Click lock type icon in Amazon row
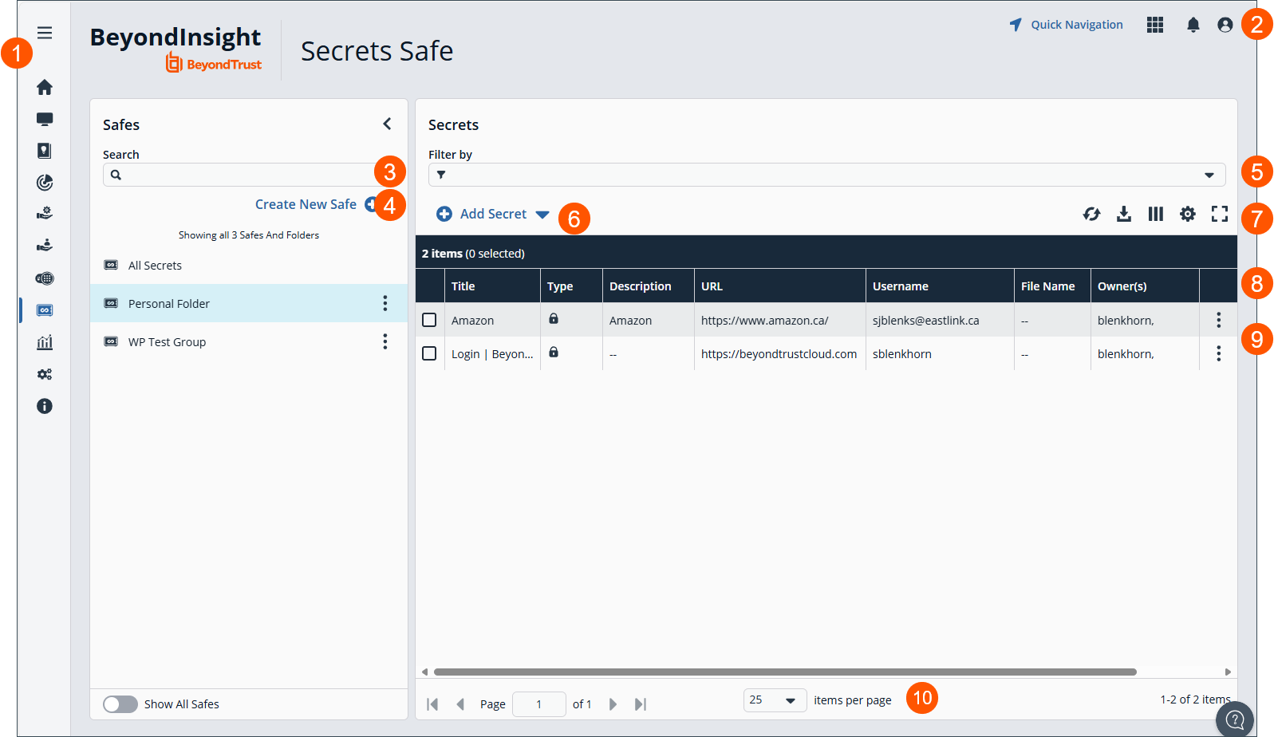This screenshot has width=1274, height=737. point(554,318)
